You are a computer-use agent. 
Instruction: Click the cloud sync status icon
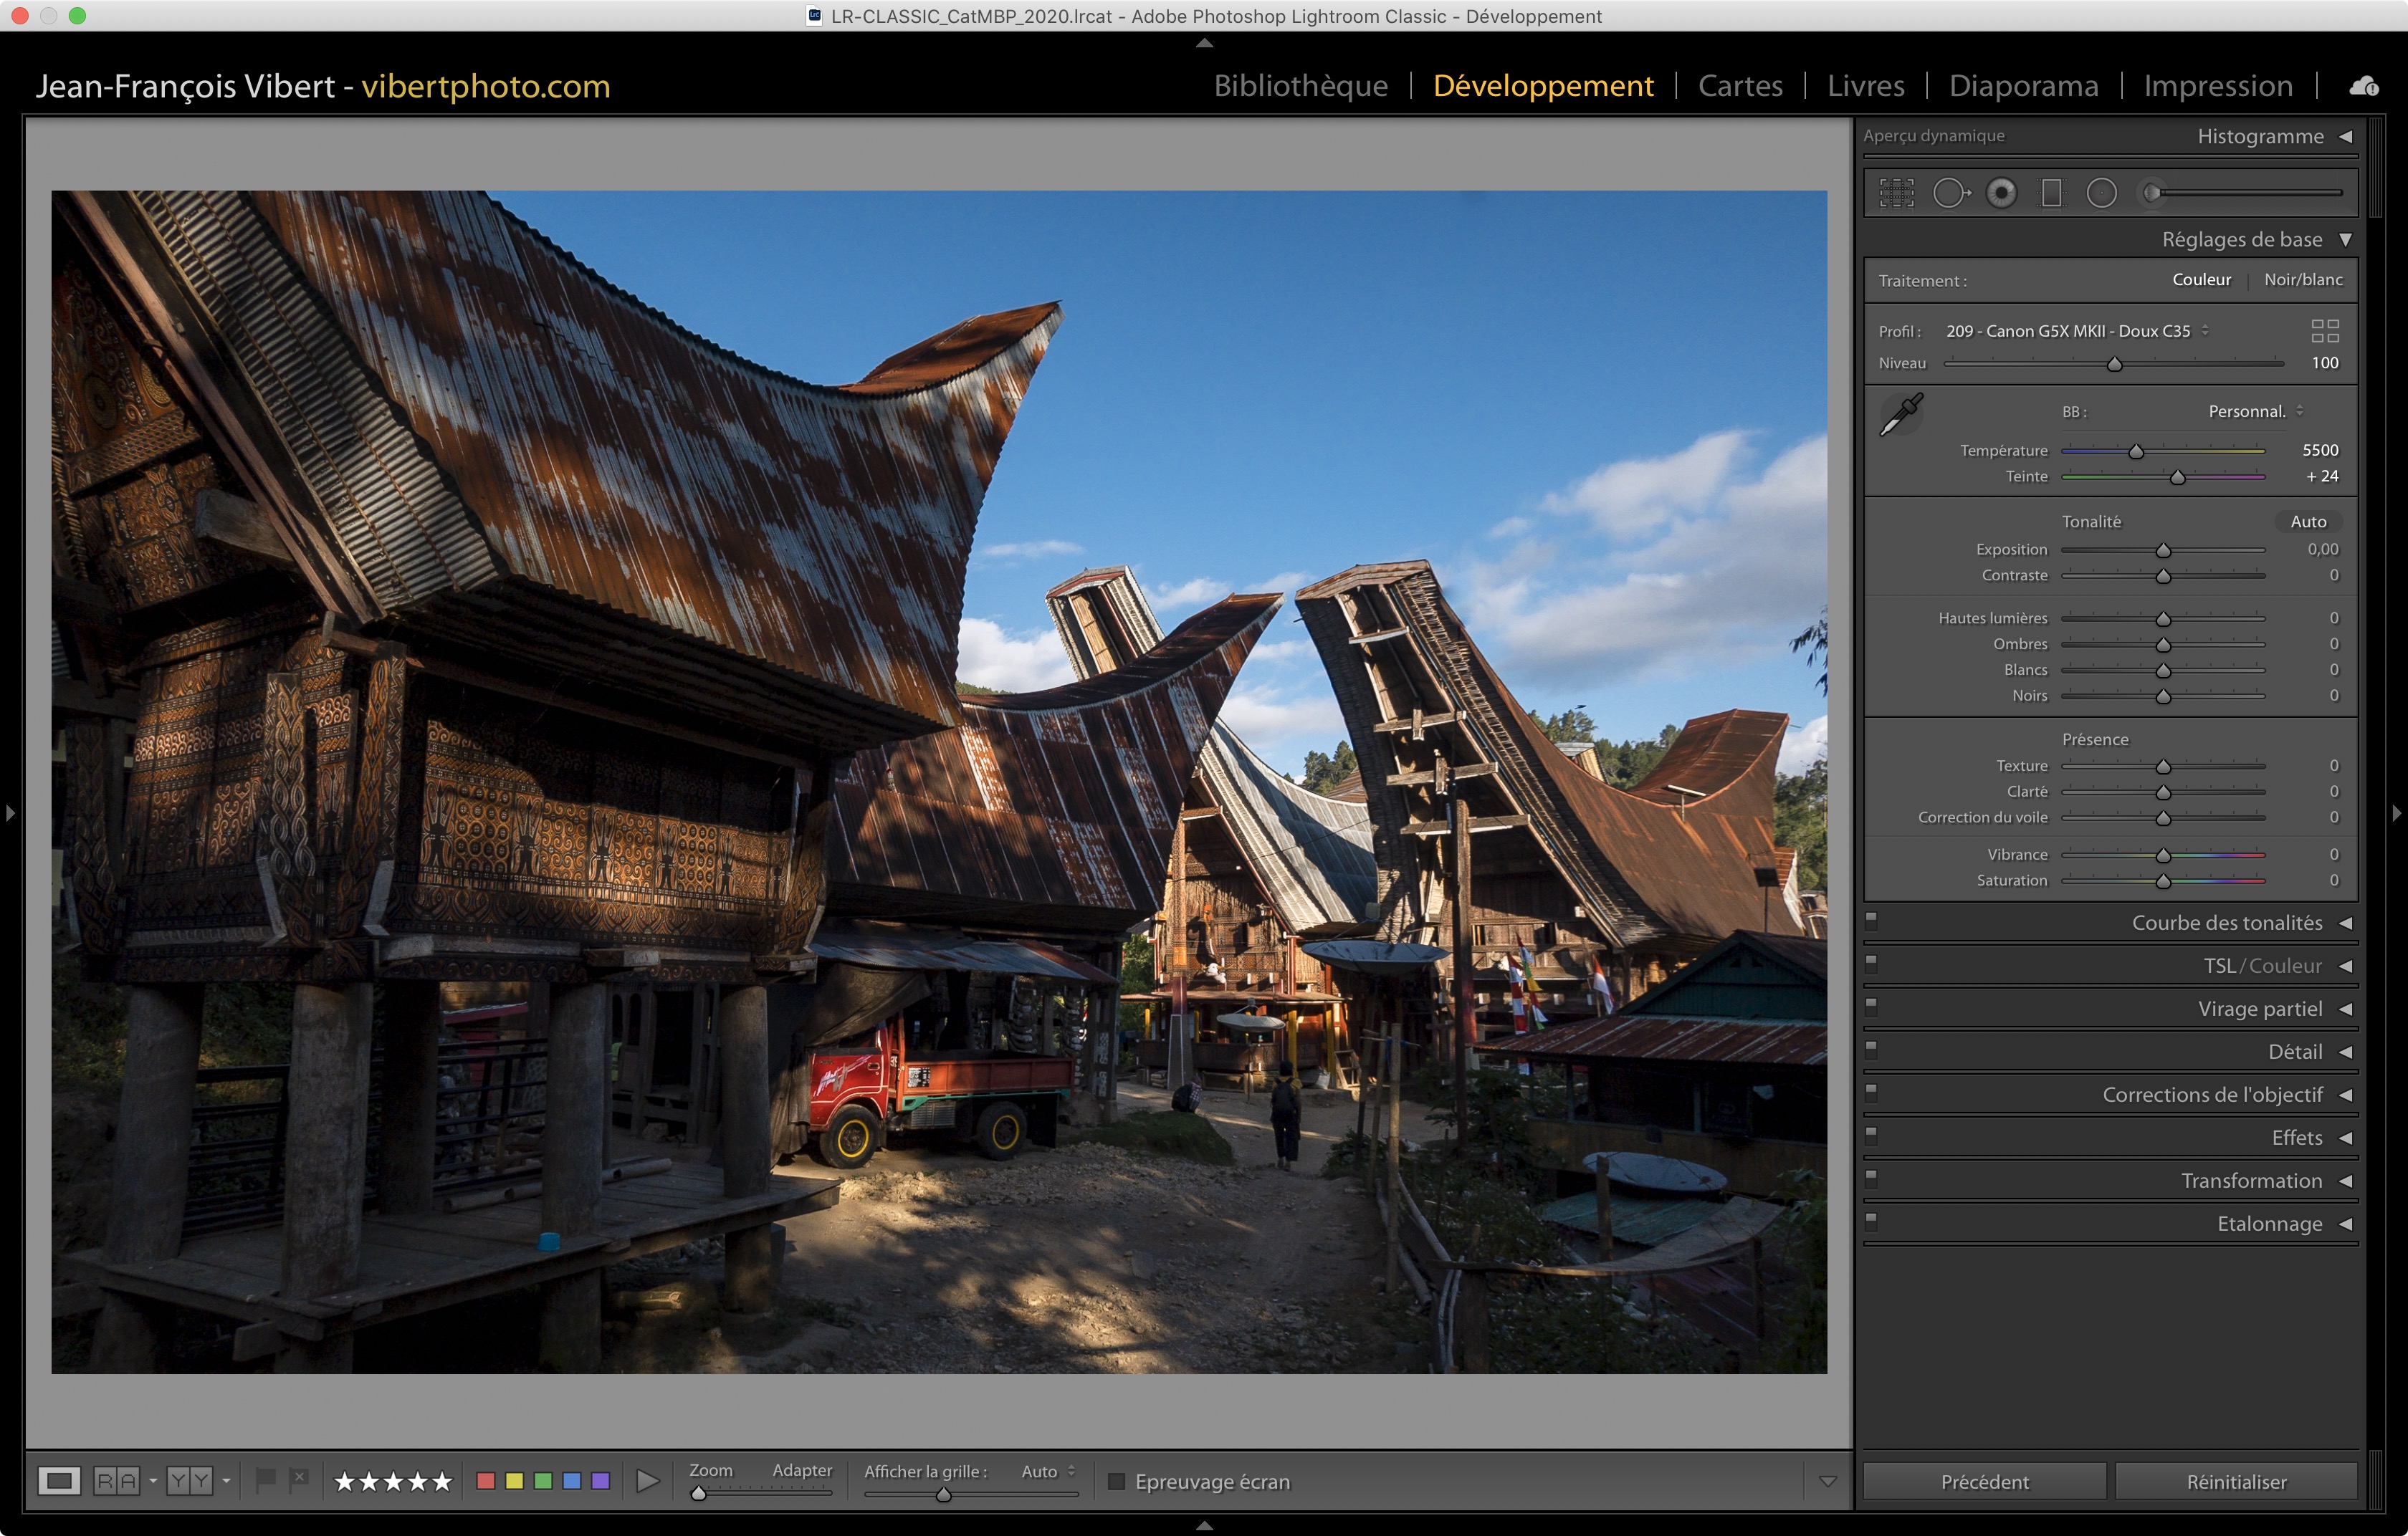coord(2364,87)
